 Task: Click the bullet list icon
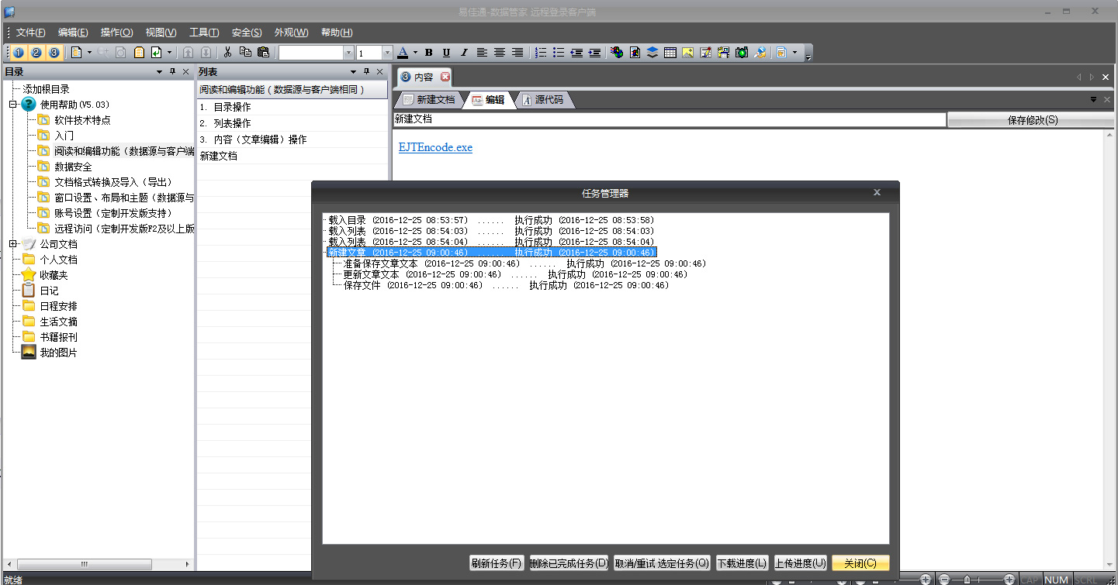click(x=559, y=53)
